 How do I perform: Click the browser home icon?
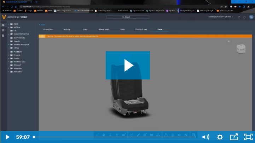pos(16,7)
